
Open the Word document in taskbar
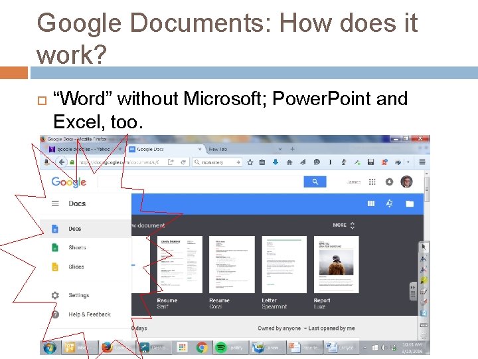(341, 348)
